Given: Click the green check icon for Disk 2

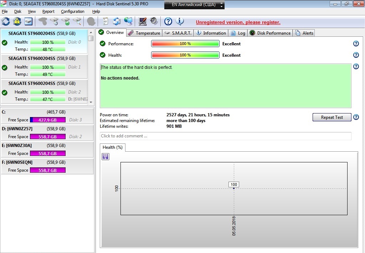Looking at the screenshot, I should pos(4,92).
